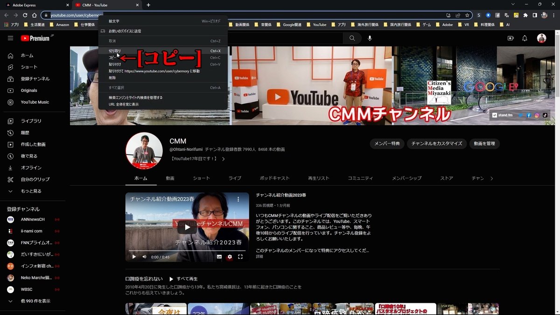Click すべて再生 for the playlist
This screenshot has width=560, height=315.
pos(183,279)
